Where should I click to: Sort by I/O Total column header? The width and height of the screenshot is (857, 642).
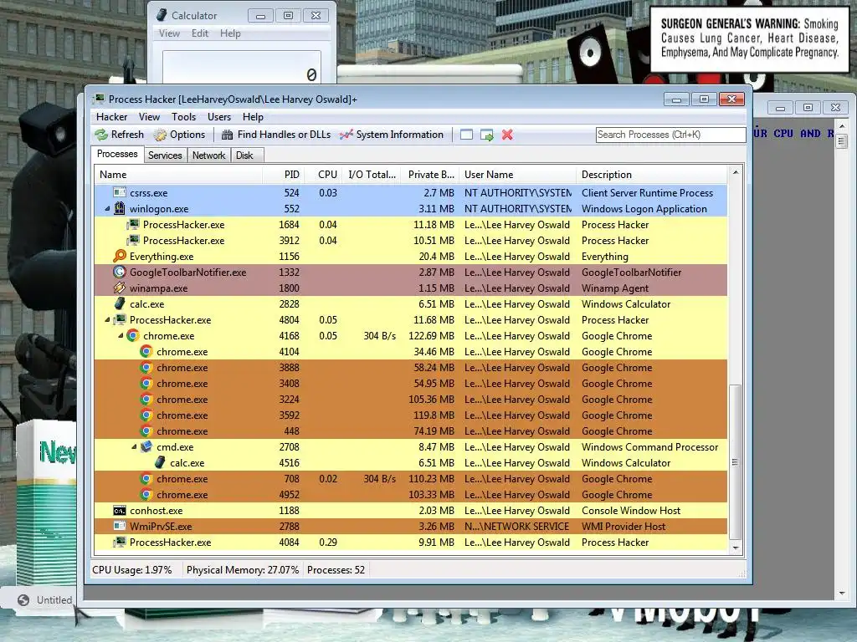tap(371, 175)
